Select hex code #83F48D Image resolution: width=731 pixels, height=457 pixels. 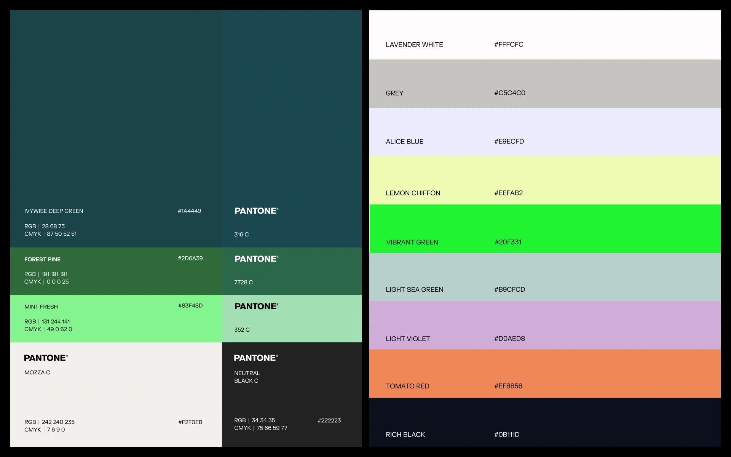[190, 305]
